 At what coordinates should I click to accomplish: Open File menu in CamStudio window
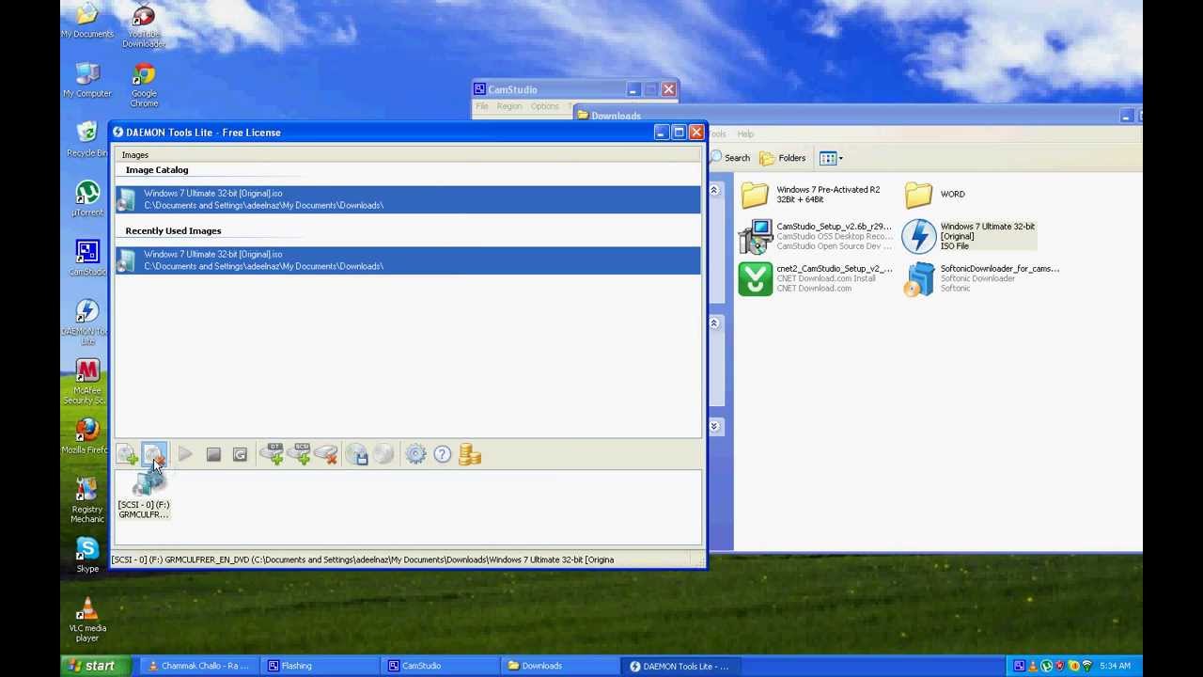click(x=482, y=106)
